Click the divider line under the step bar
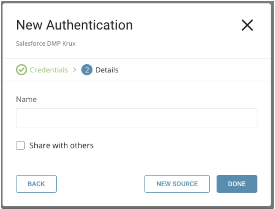 click(x=136, y=81)
